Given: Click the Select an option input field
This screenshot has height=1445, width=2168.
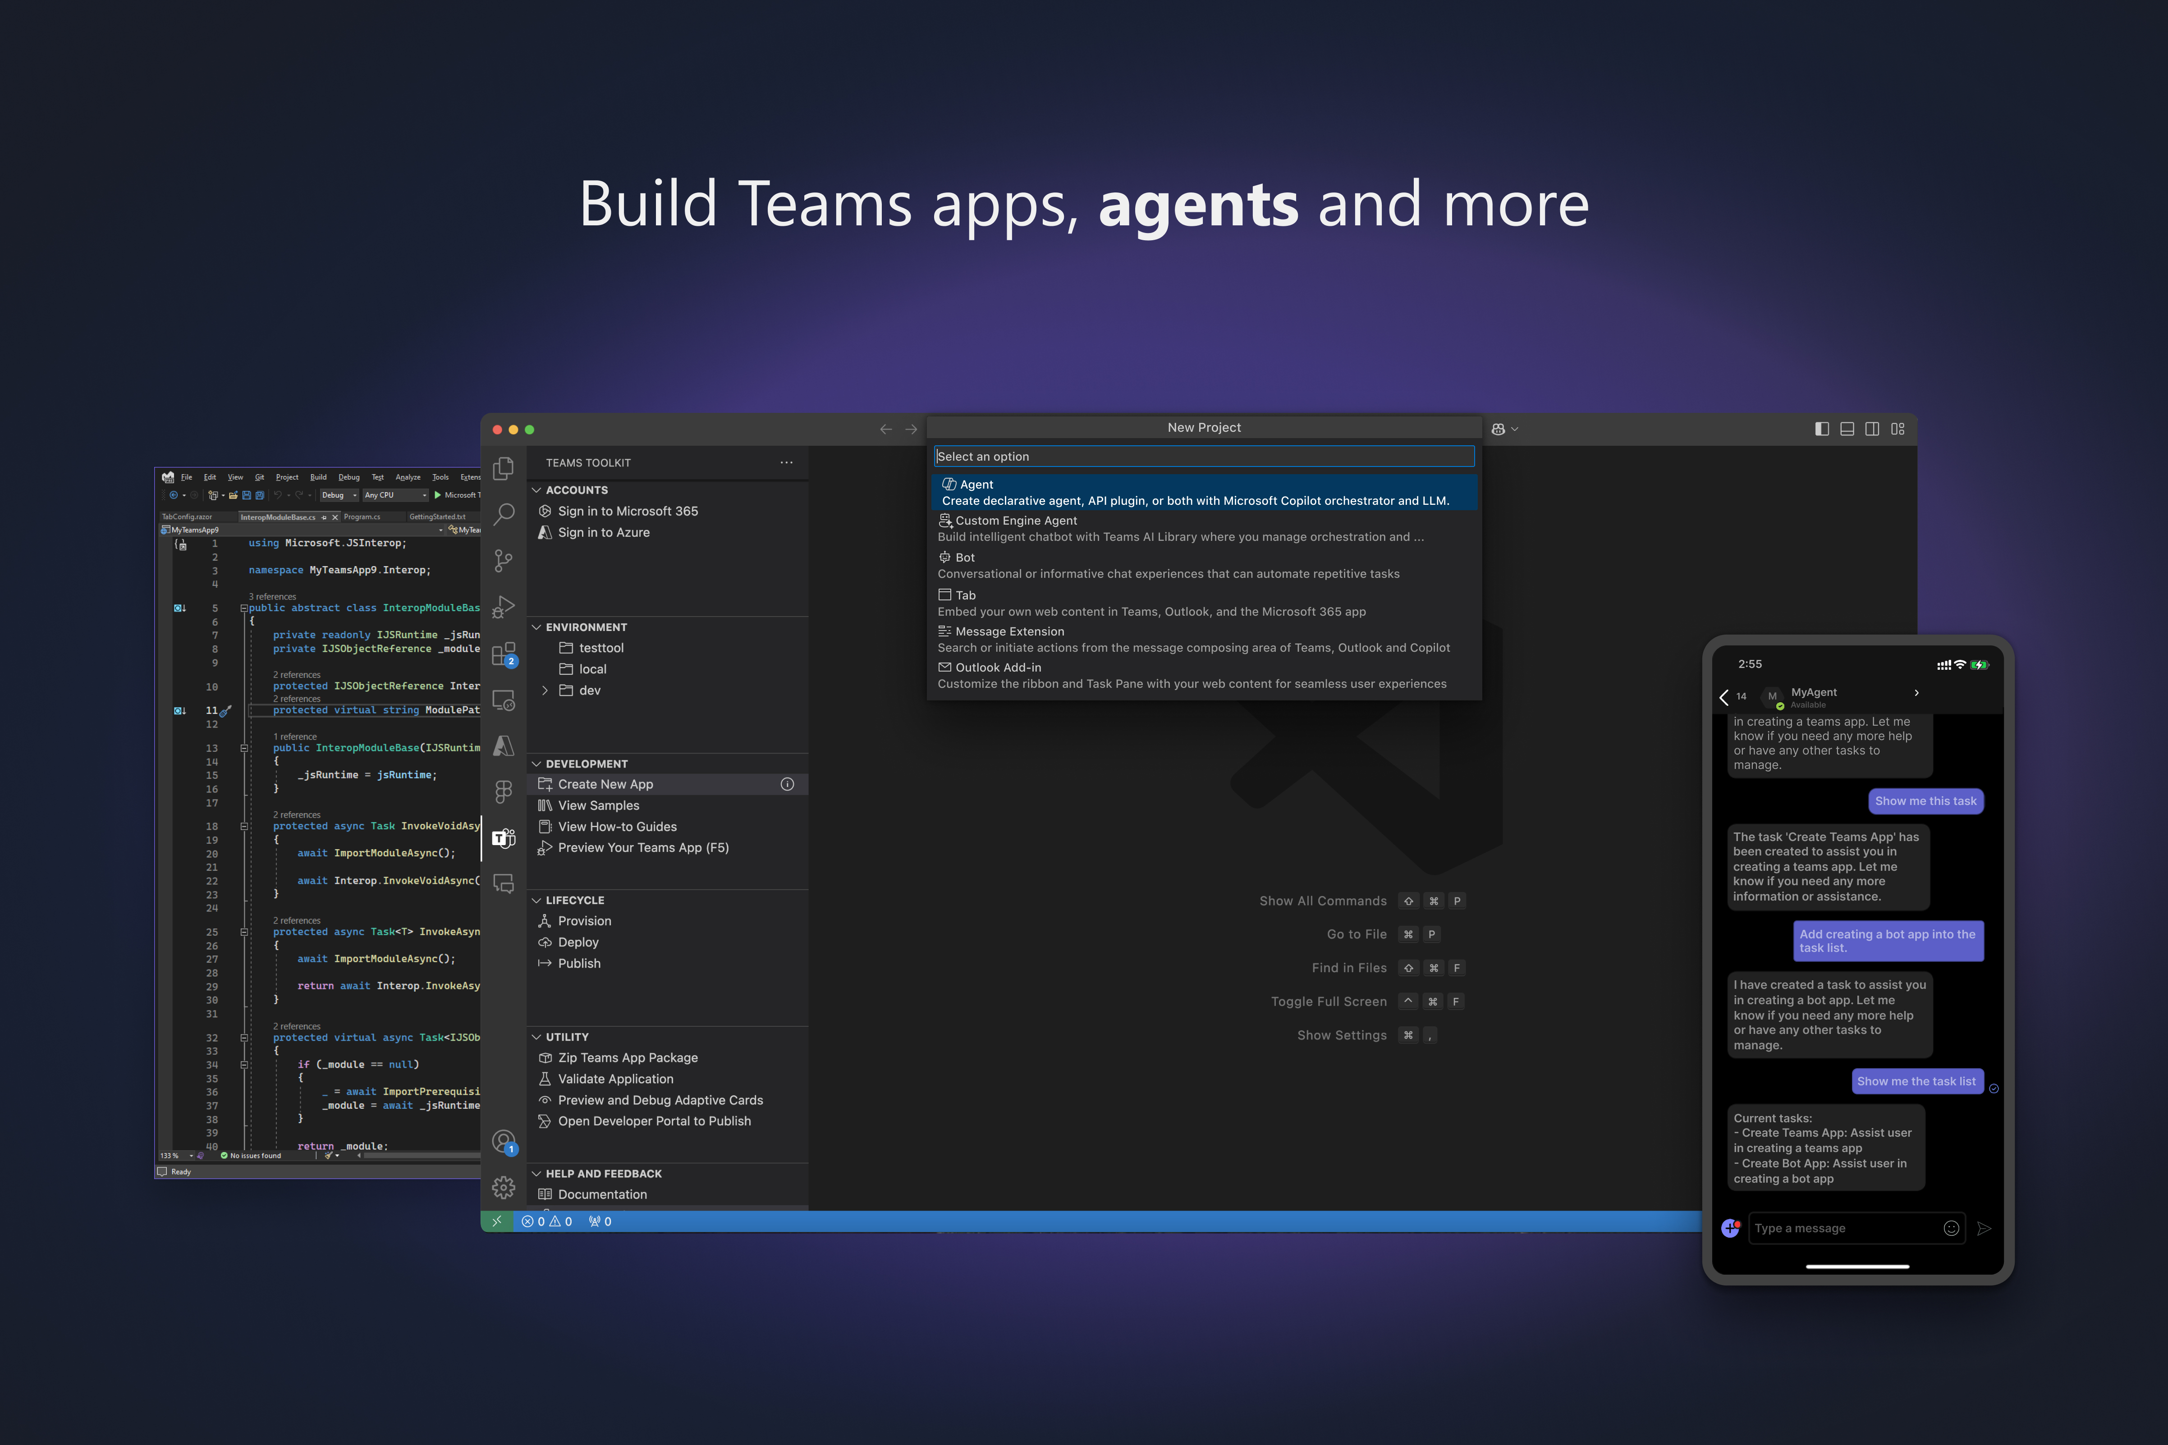Looking at the screenshot, I should click(x=1203, y=456).
